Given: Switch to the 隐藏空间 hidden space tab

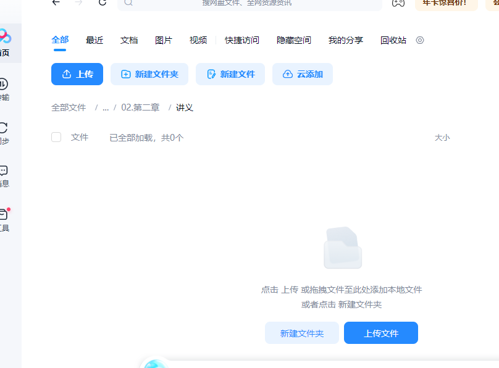Looking at the screenshot, I should pos(294,40).
